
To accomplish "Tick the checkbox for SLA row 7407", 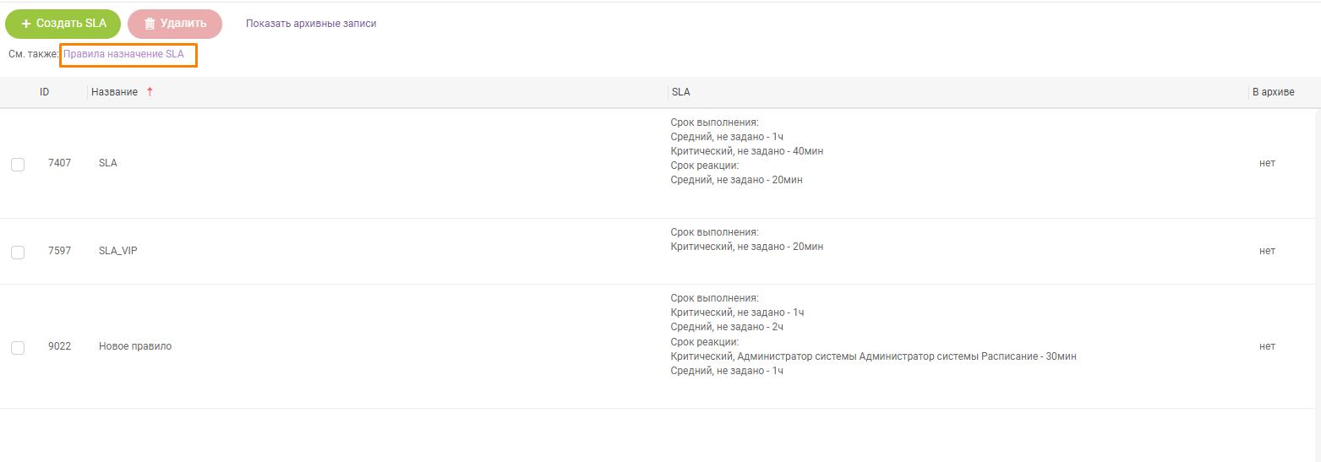I will (x=18, y=164).
